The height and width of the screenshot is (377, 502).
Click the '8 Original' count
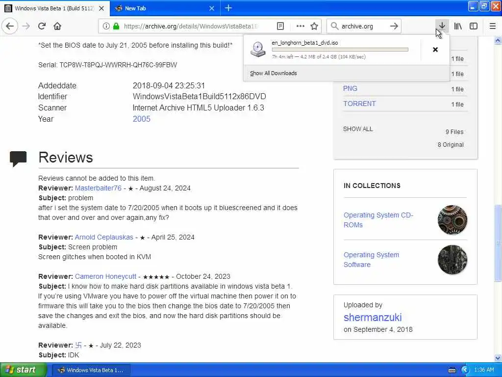(x=451, y=145)
